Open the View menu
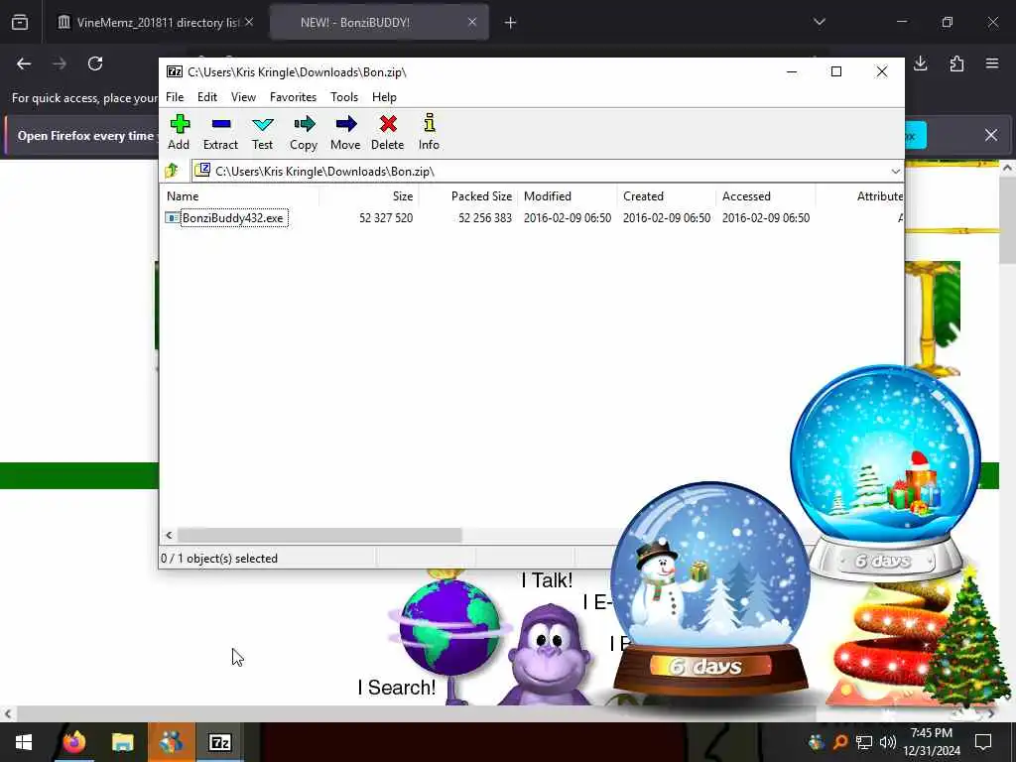1016x762 pixels. tap(244, 97)
